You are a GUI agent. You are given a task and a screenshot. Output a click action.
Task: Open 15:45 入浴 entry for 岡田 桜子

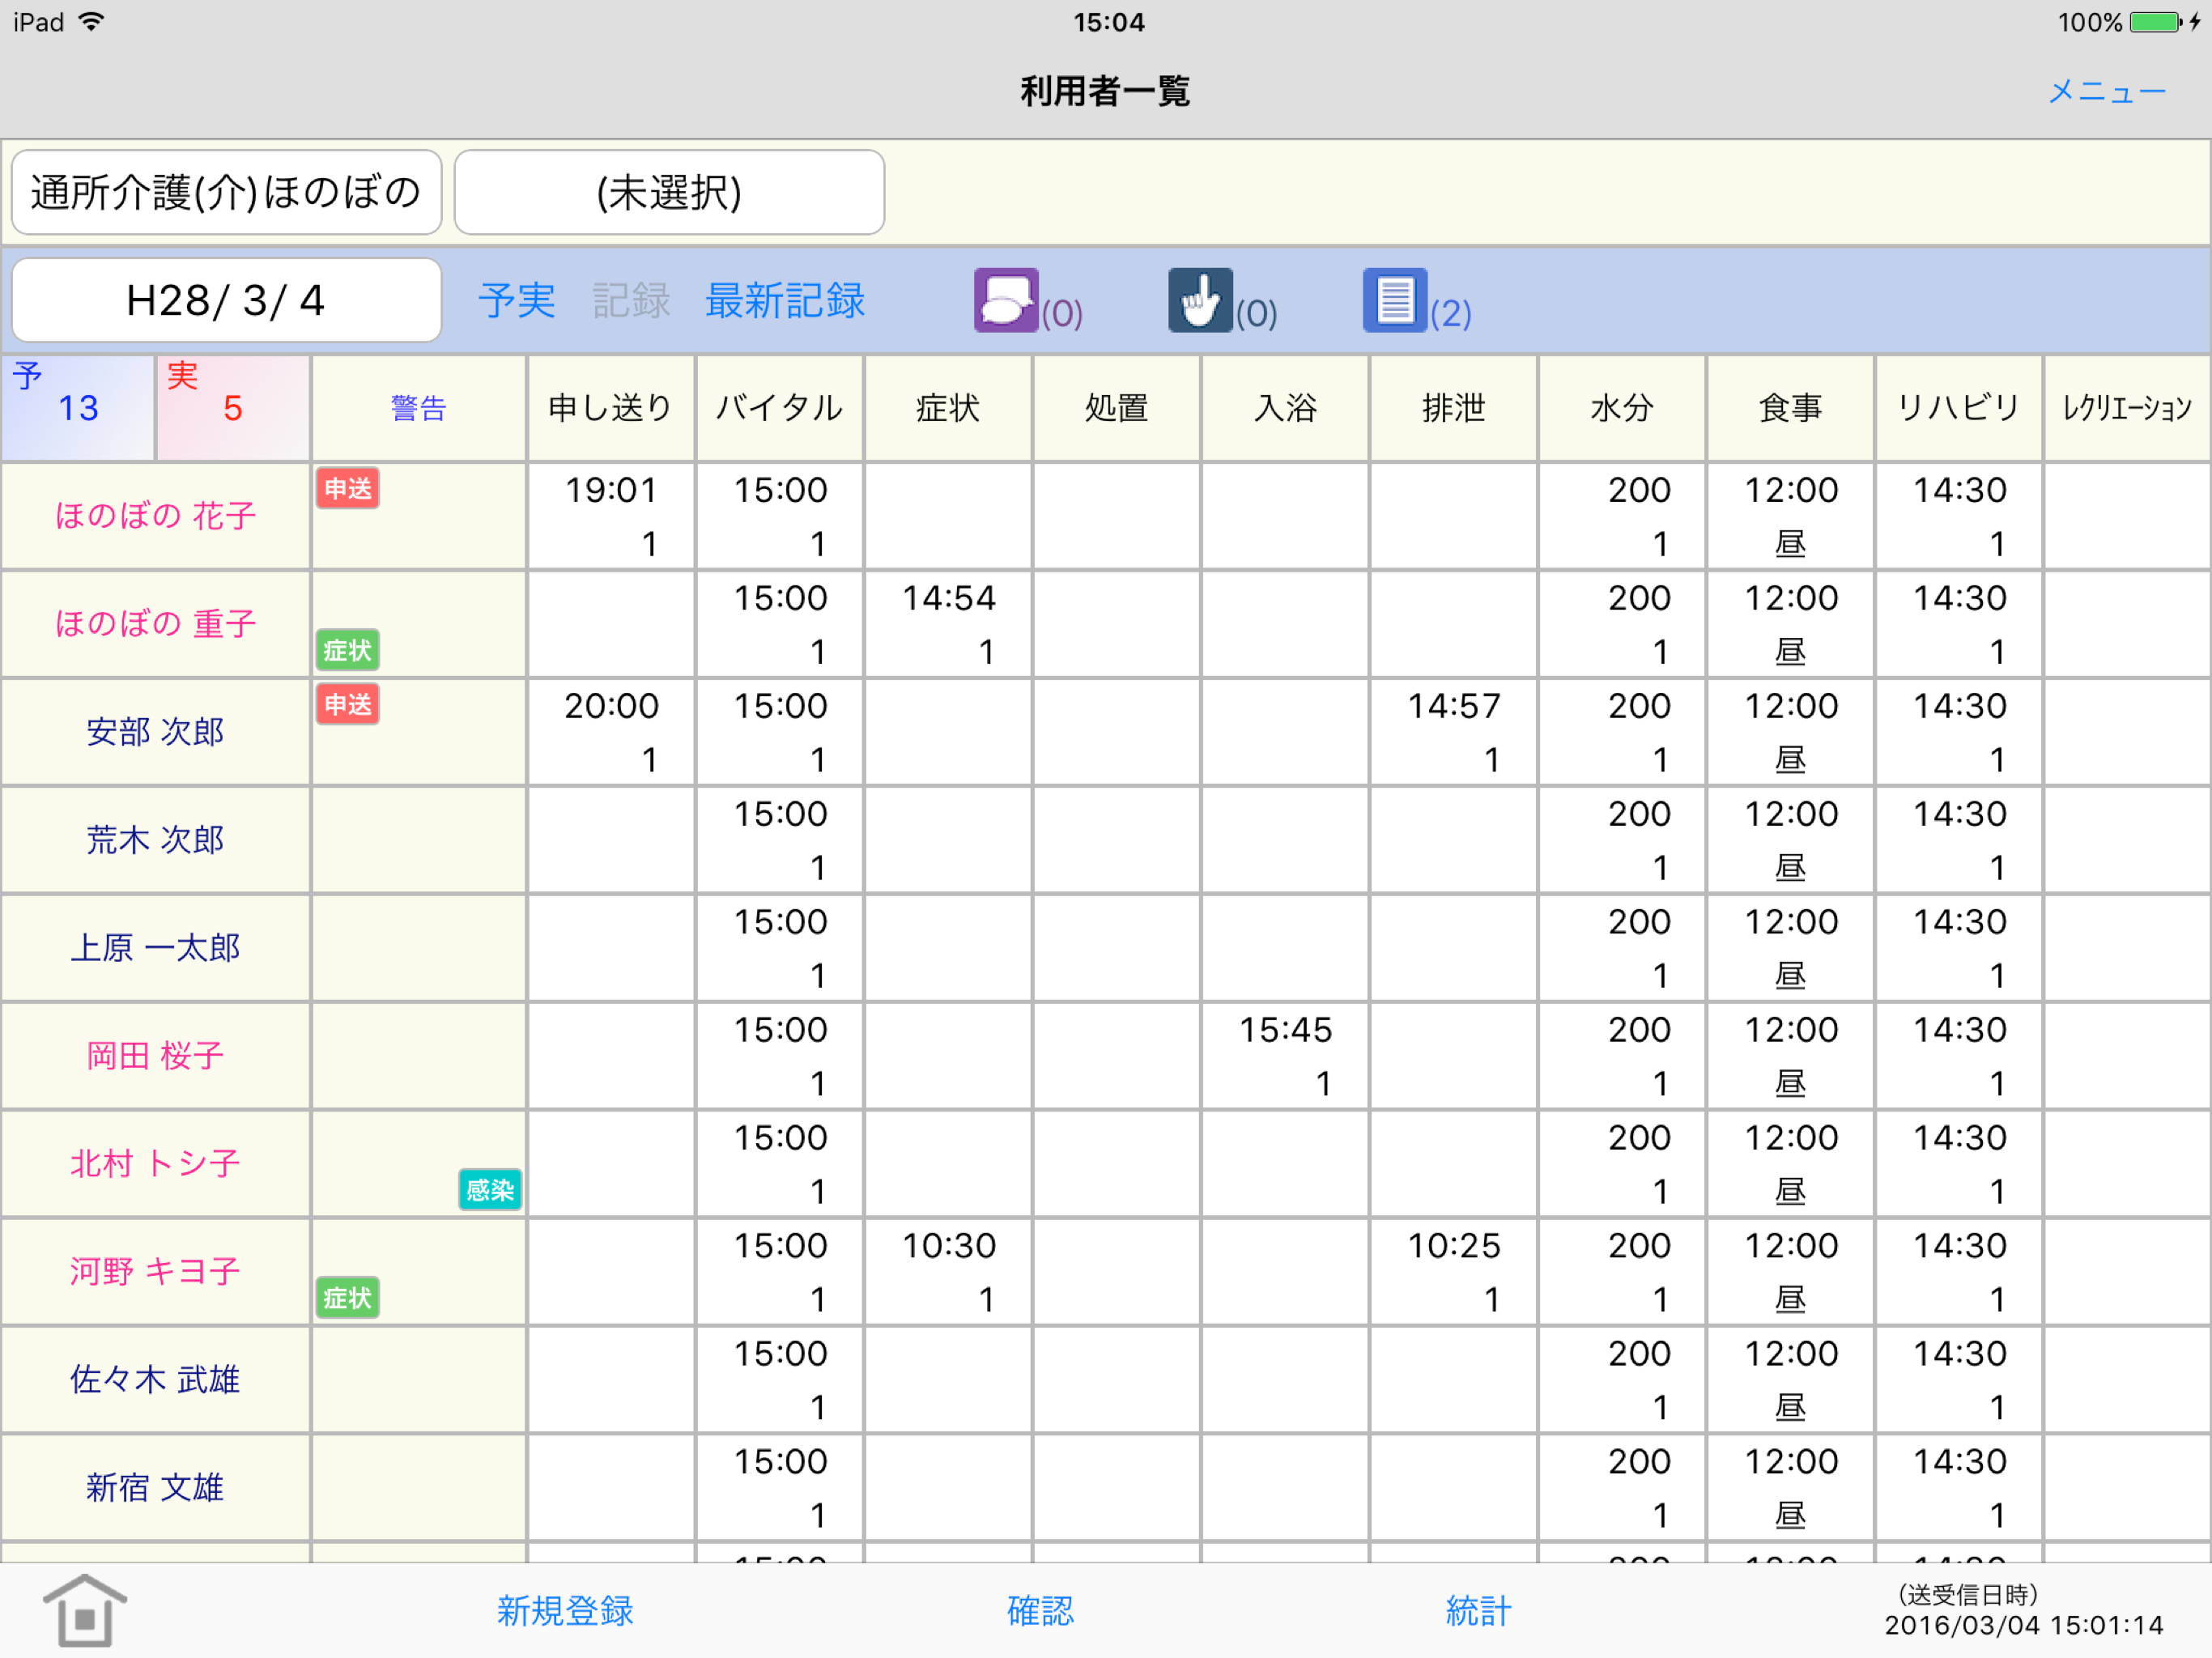click(x=1285, y=1056)
